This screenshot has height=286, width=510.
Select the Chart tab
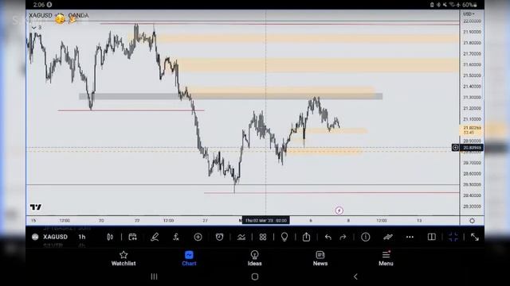tap(189, 258)
